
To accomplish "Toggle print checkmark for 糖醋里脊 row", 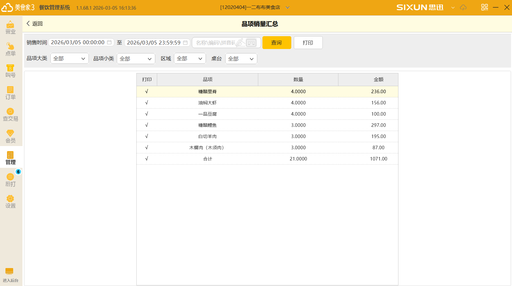I will (147, 92).
